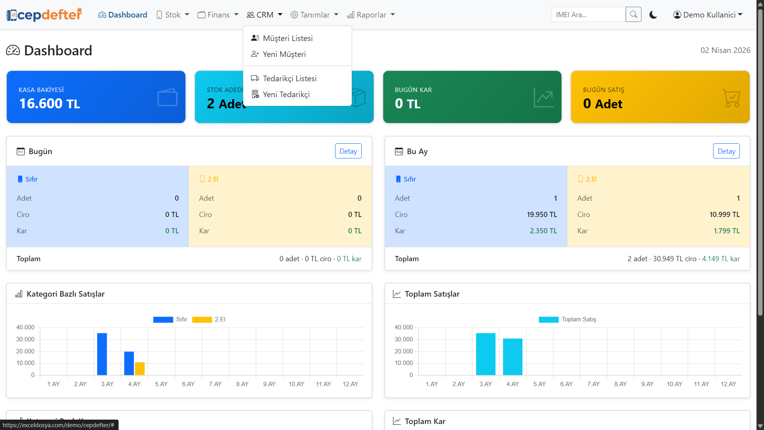Screen dimensions: 764x430
Task: Toggle the Toplam Satış cyan legend swatch
Action: click(548, 319)
